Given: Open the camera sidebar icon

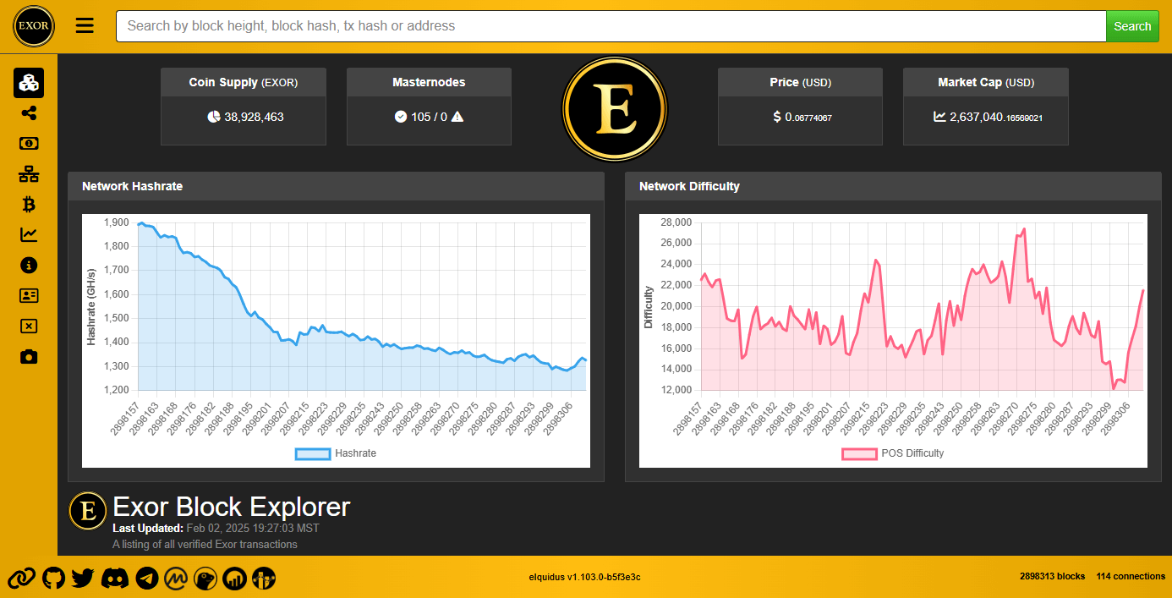Looking at the screenshot, I should [x=29, y=357].
